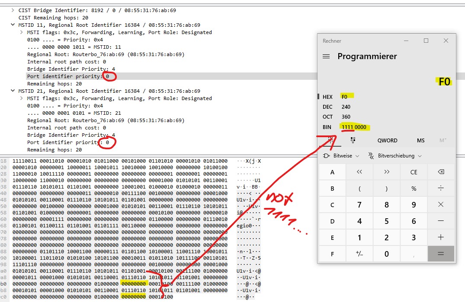
Task: Collapse the MSTID 21 tree node
Action: tap(13, 91)
